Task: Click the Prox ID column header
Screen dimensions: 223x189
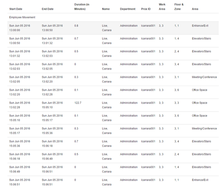Action: tap(146, 9)
